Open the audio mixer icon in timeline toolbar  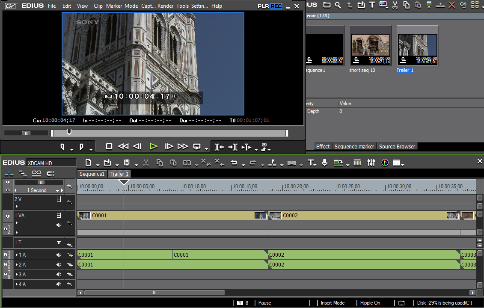(x=371, y=163)
